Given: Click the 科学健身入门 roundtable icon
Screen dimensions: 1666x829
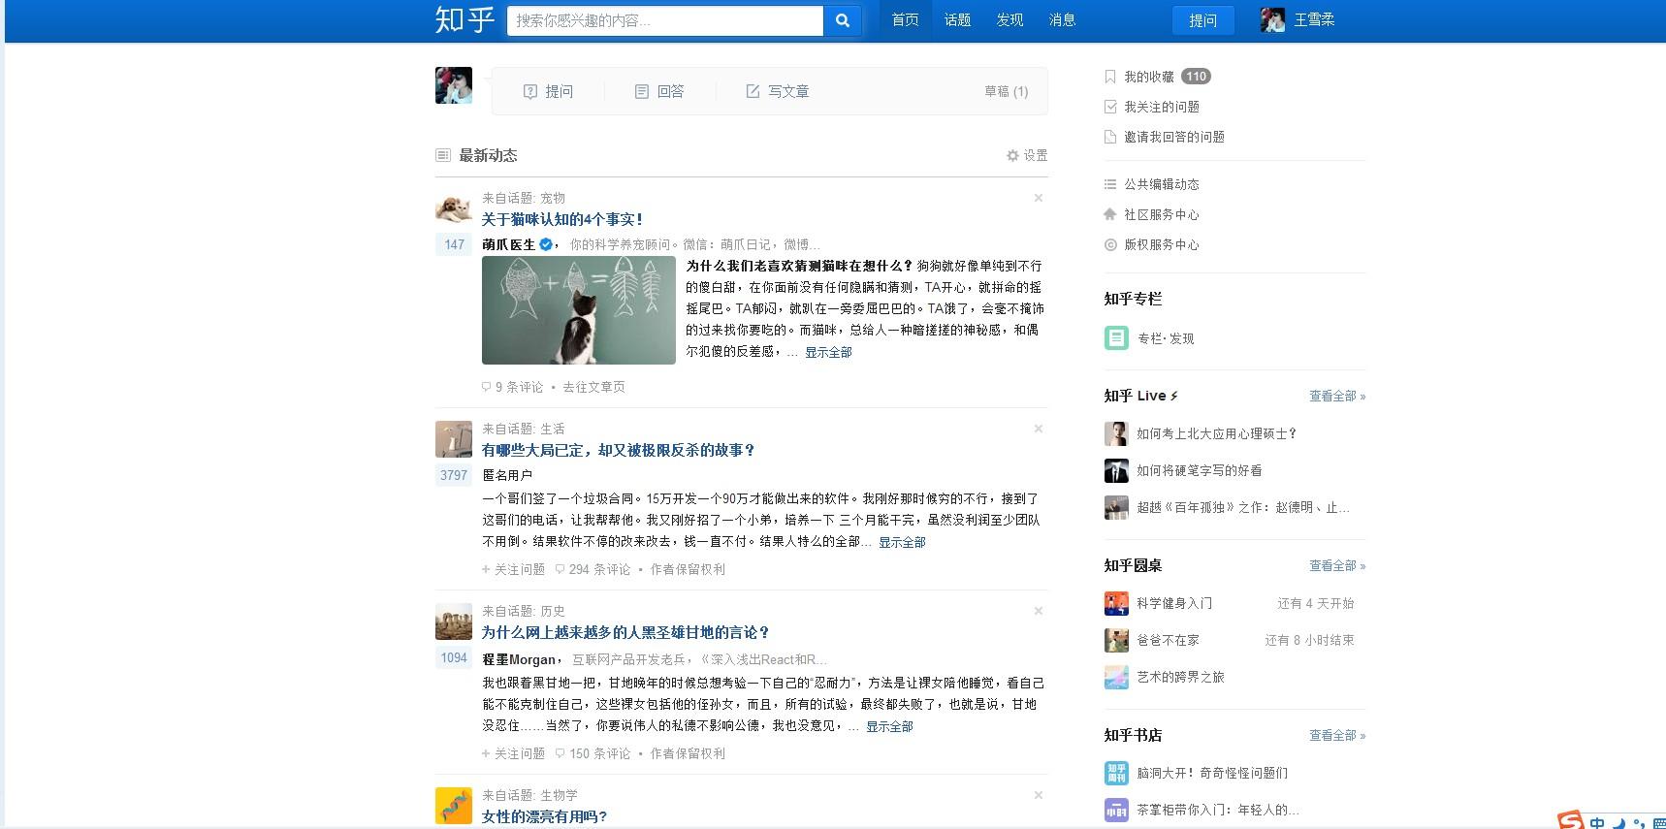Looking at the screenshot, I should click(x=1116, y=603).
